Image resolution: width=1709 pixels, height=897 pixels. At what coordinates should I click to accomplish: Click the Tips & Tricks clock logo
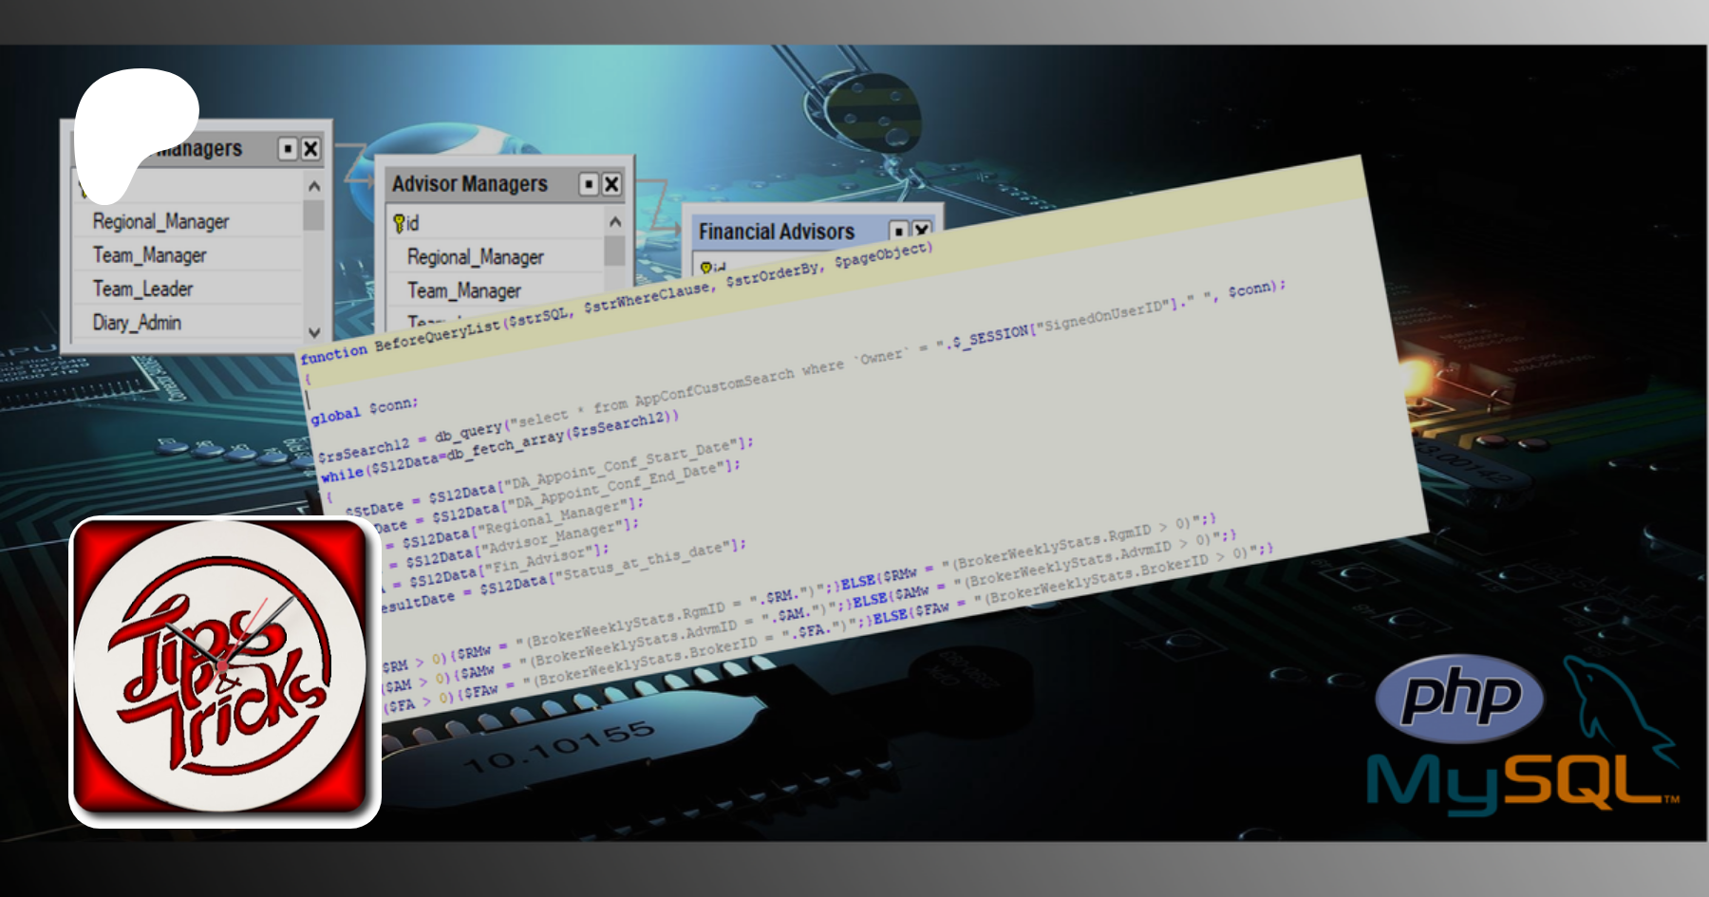[x=224, y=671]
